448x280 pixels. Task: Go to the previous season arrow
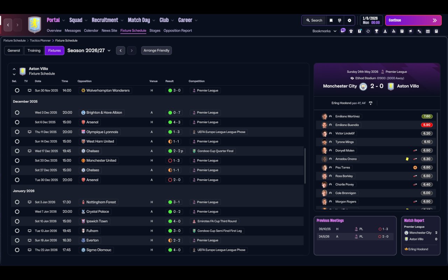coord(120,50)
